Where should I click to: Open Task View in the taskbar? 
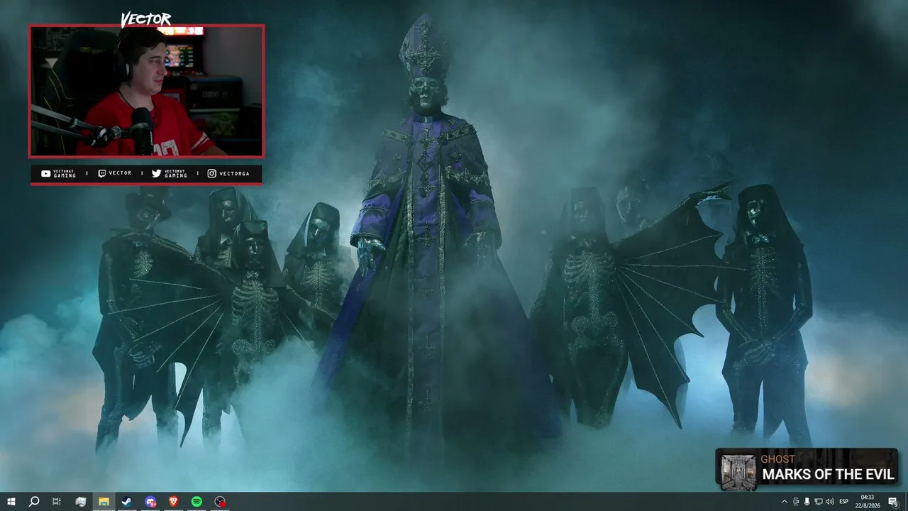57,502
